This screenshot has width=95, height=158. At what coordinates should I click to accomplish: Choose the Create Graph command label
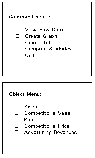(41, 36)
